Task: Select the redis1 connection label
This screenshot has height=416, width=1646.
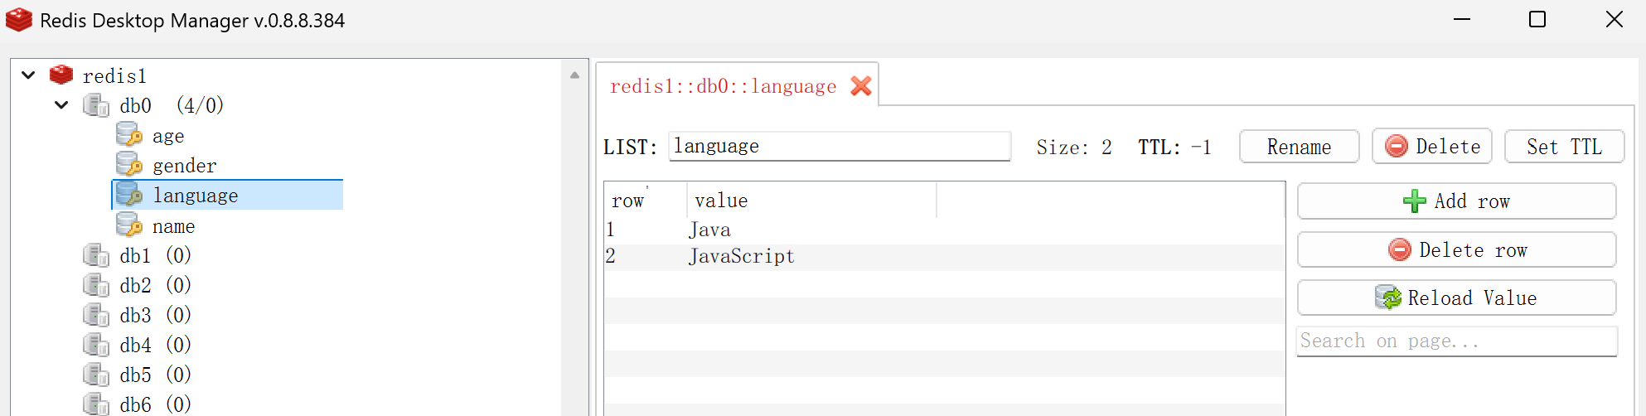Action: coord(114,76)
